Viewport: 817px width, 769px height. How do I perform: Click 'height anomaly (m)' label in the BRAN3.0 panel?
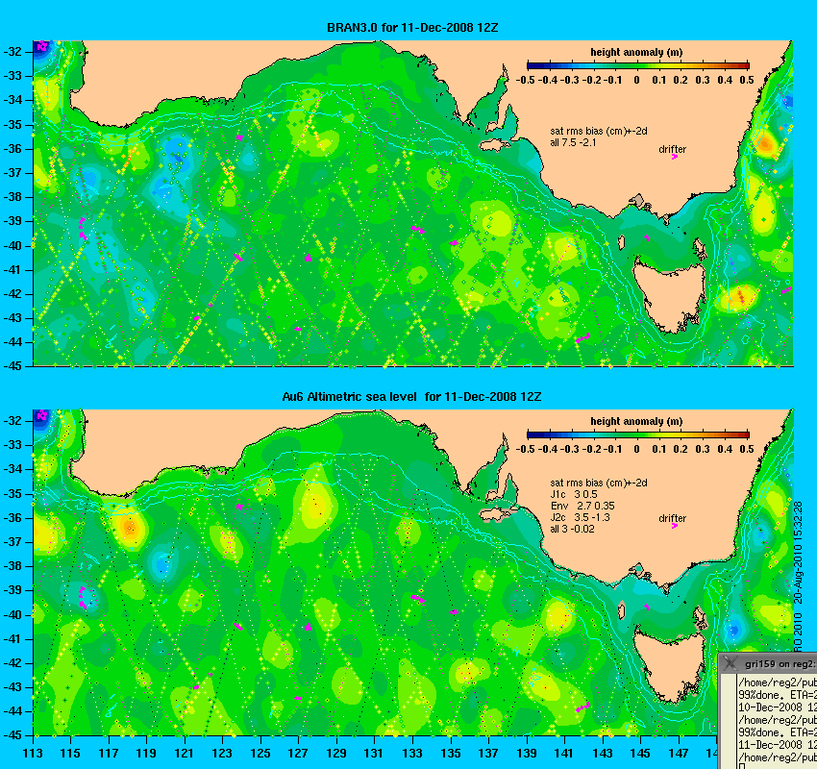tap(636, 52)
